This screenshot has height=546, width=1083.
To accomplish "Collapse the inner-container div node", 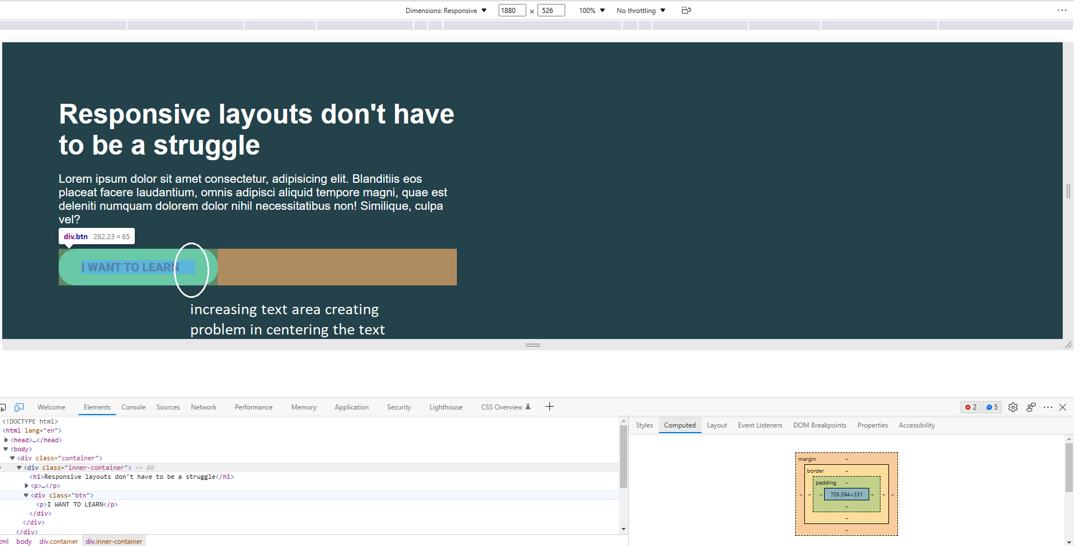I will point(19,468).
